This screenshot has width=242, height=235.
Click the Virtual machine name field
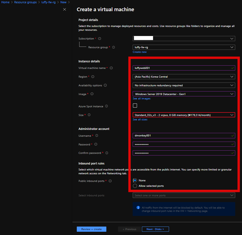[x=184, y=68]
